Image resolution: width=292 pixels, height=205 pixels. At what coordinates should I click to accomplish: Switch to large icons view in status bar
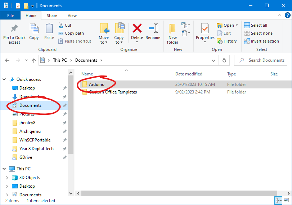(x=287, y=200)
